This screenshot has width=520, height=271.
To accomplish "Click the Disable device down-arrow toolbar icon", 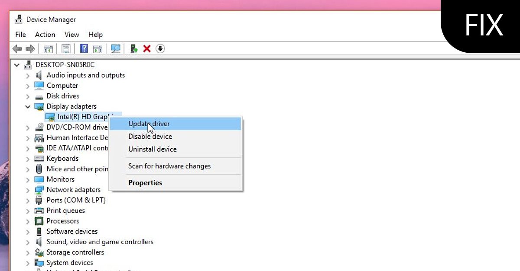I will point(160,48).
